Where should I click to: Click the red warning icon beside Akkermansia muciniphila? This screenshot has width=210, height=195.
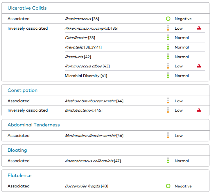pos(199,28)
